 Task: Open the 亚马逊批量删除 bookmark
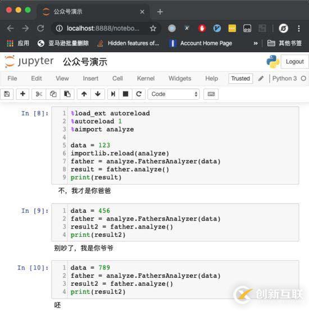63,43
